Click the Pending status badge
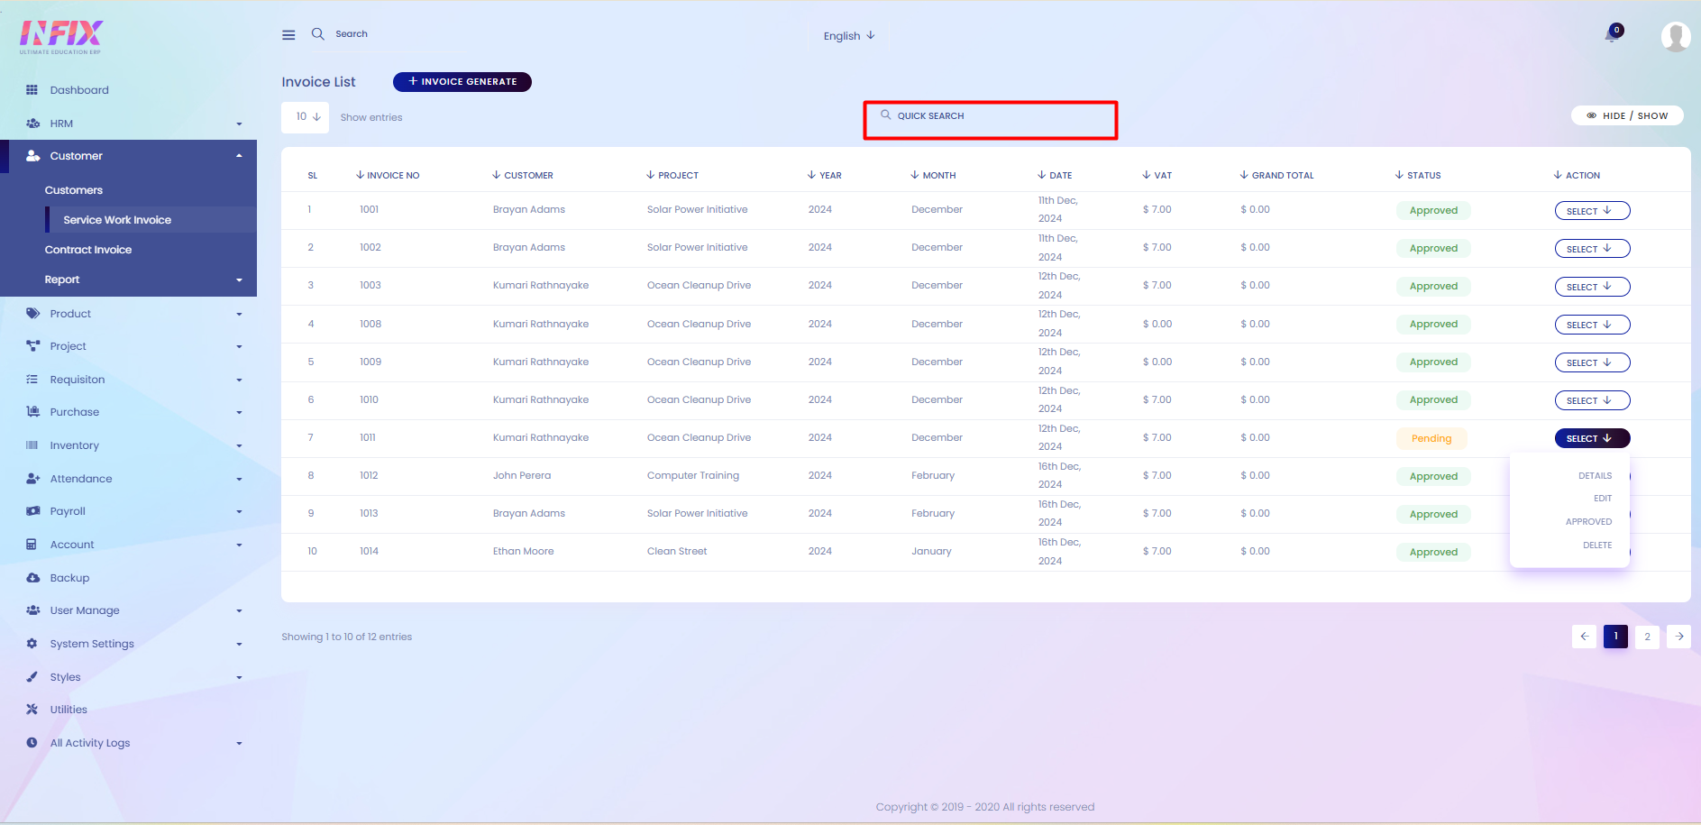Viewport: 1701px width, 825px height. [1431, 438]
